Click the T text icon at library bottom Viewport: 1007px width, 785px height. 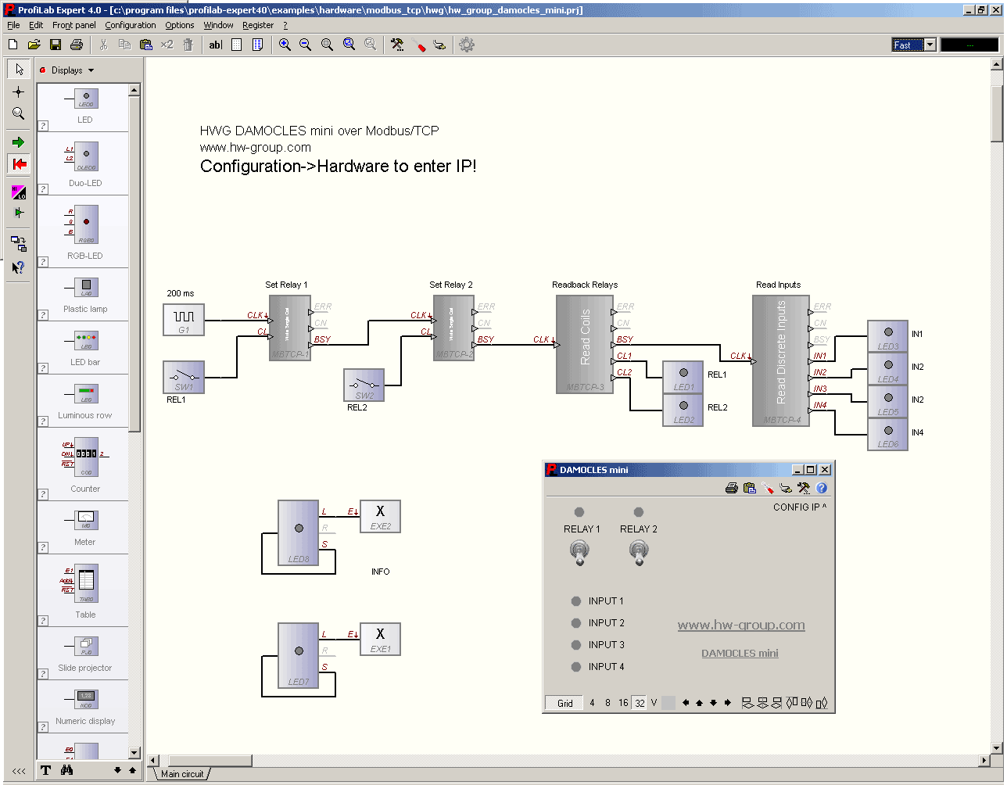click(x=46, y=770)
